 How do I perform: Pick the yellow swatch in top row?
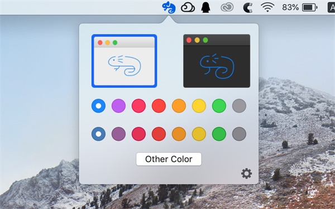point(199,105)
